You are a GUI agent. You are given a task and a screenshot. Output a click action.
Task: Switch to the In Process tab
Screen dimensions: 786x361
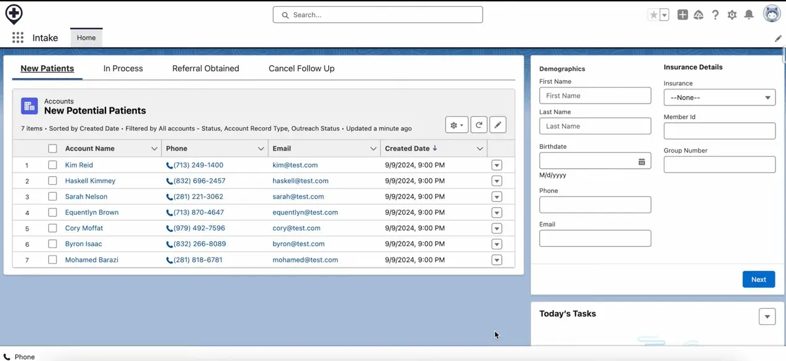[122, 68]
